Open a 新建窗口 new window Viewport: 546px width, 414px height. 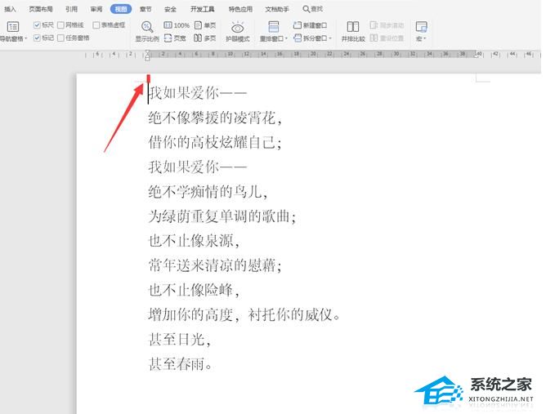(x=310, y=25)
